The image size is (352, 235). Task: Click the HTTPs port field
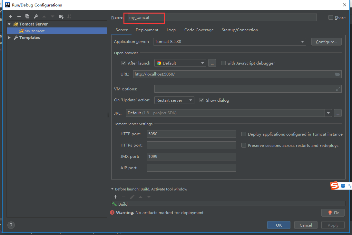pyautogui.click(x=191, y=145)
